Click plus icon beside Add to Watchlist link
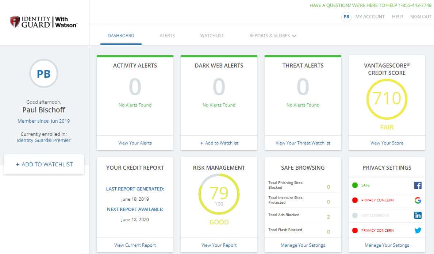Viewport: 434px width, 254px height. click(x=202, y=143)
